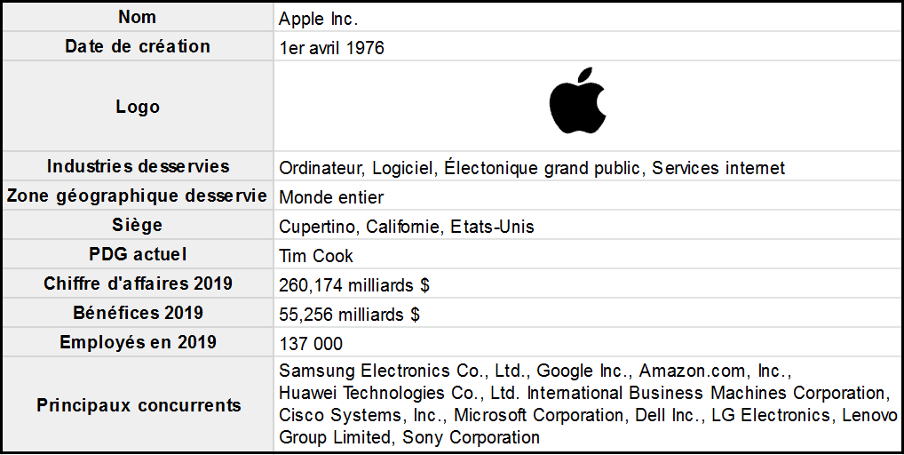Click the 'Industries desservies' label cell
The image size is (904, 455).
tap(138, 166)
